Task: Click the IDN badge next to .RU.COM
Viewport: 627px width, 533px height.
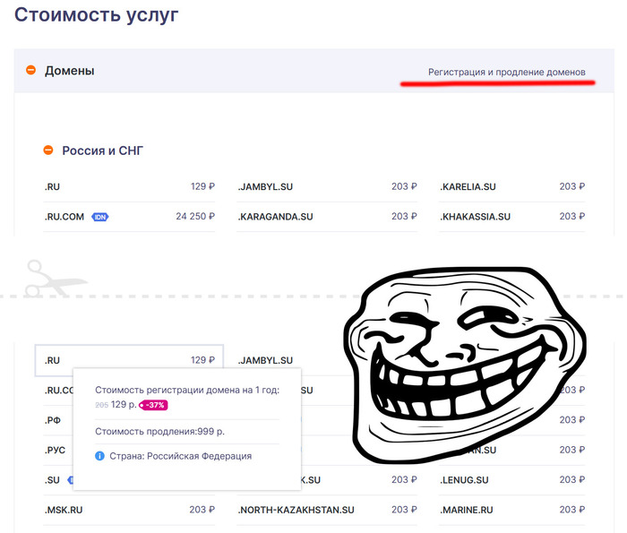Action: point(100,217)
